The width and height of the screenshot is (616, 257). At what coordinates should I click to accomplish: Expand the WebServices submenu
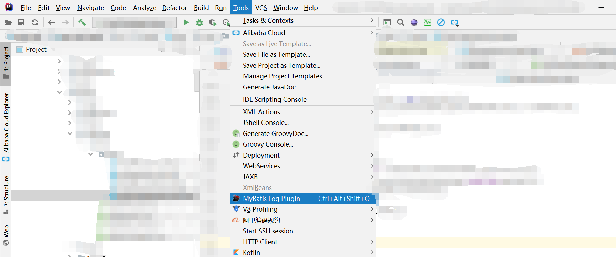coord(303,166)
